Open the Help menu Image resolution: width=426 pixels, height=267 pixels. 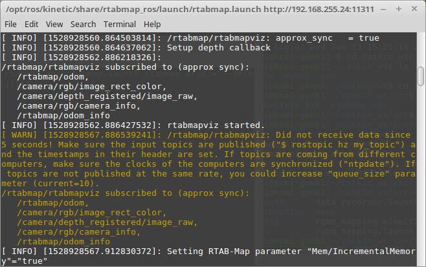(x=152, y=24)
